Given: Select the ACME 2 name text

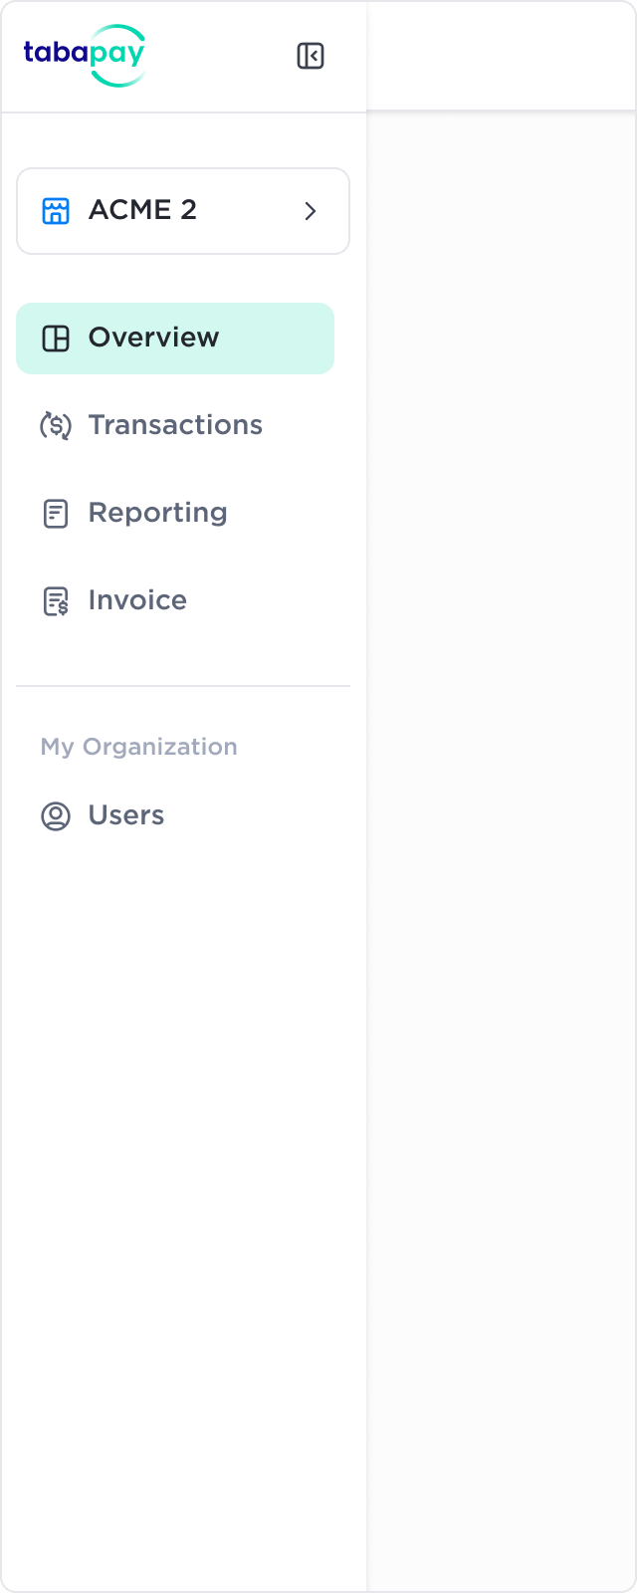Looking at the screenshot, I should [142, 210].
